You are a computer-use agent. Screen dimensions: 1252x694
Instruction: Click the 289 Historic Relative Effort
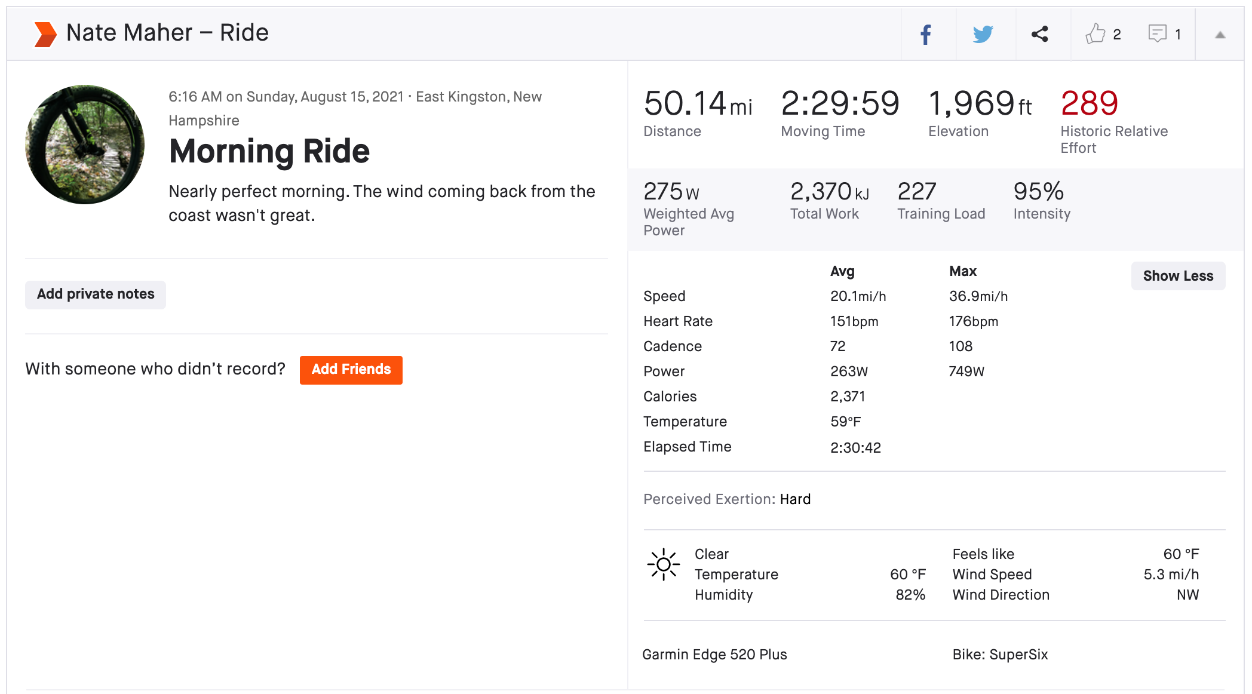click(1089, 104)
